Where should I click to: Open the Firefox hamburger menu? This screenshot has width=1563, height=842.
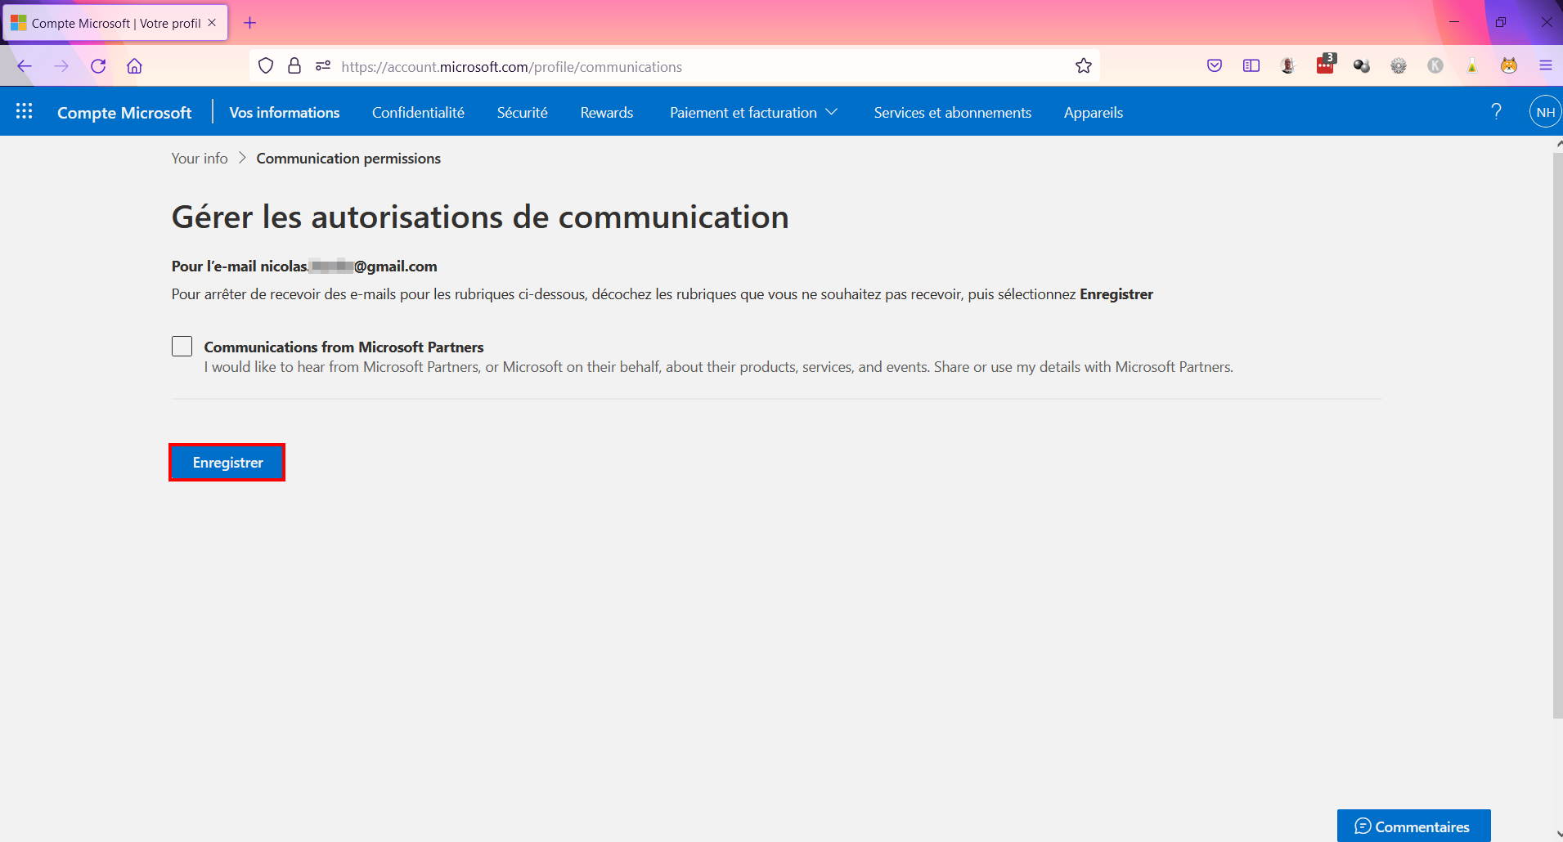(1546, 66)
